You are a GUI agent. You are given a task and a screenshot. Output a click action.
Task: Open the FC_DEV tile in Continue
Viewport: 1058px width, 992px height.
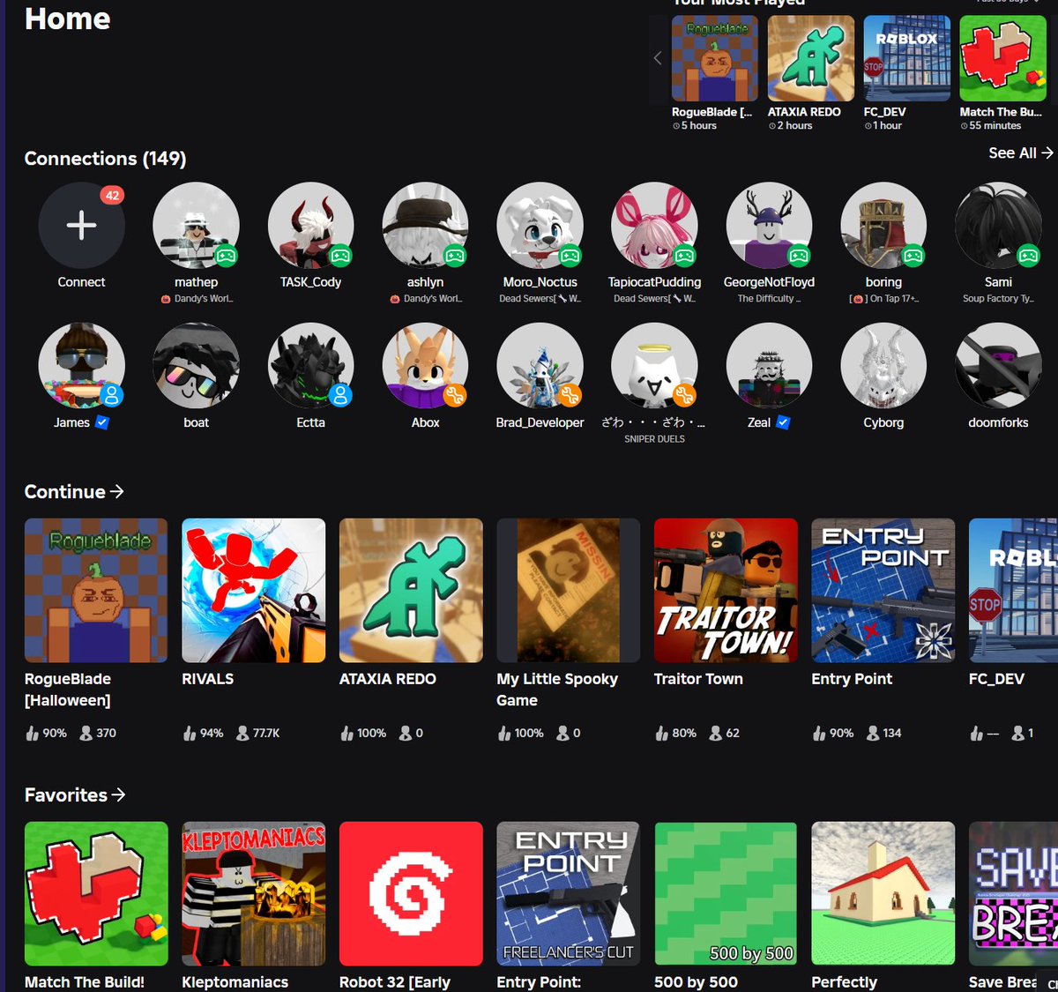1013,590
